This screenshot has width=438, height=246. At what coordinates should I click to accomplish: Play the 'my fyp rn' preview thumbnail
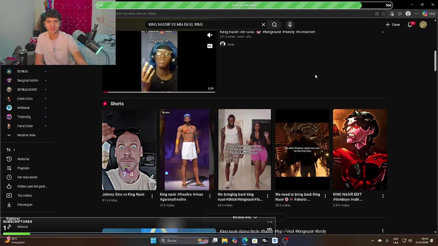coord(159,61)
